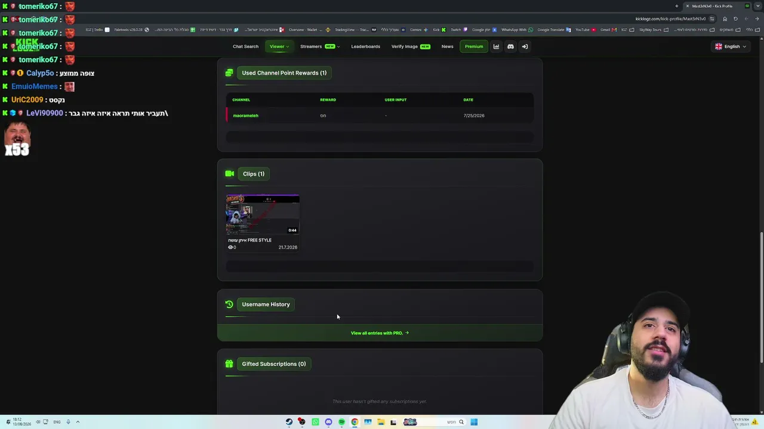Open the WhatsApp Web bookmark
The image size is (764, 429).
(517, 30)
